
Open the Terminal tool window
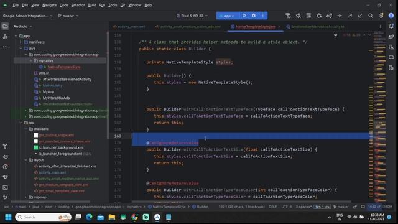[x=5, y=187]
